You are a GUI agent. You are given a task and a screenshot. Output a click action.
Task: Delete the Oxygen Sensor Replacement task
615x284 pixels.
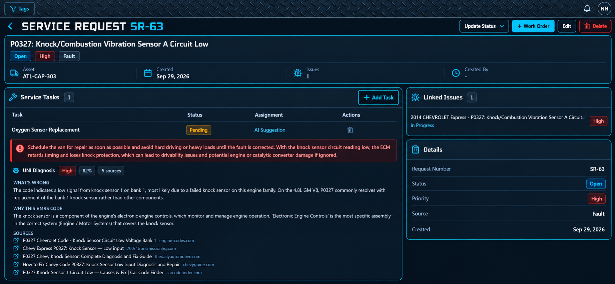tap(350, 130)
